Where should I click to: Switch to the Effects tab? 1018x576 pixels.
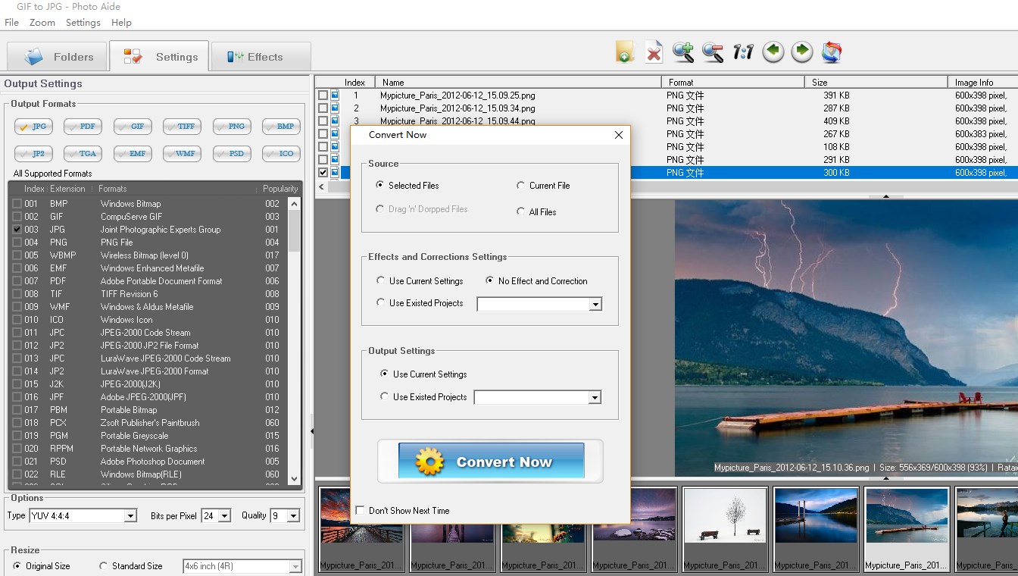pyautogui.click(x=259, y=57)
